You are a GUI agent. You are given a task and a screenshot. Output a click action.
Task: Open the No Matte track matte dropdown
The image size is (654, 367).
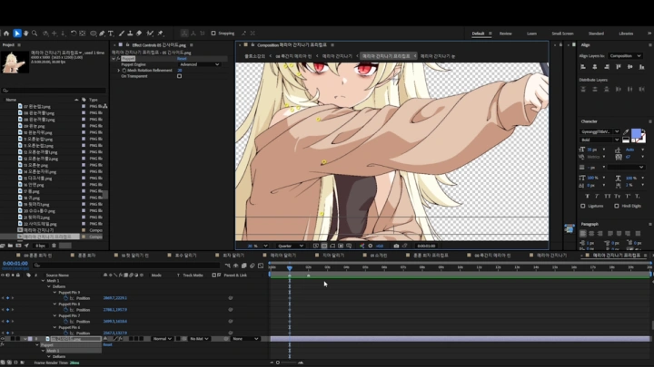tap(199, 339)
